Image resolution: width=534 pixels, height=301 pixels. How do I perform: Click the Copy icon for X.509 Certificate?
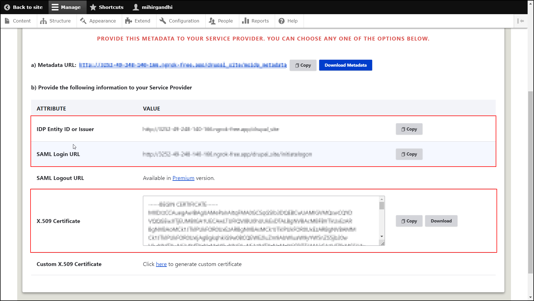[x=409, y=220]
